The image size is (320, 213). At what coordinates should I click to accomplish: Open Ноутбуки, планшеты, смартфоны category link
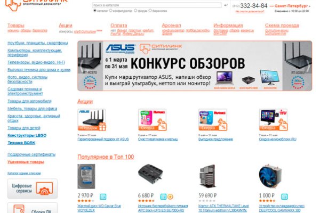click(x=37, y=43)
